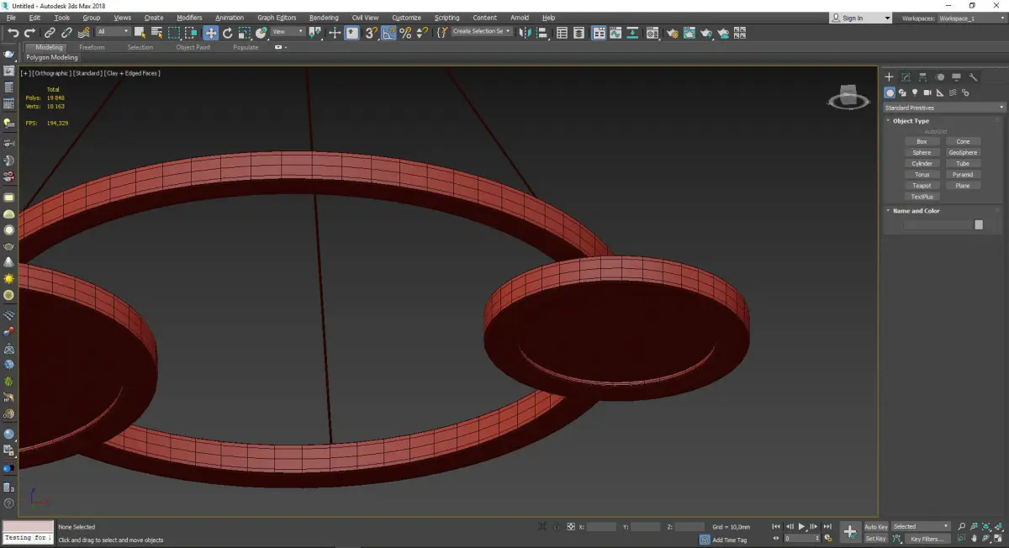Click the Mirror tool icon

point(525,33)
